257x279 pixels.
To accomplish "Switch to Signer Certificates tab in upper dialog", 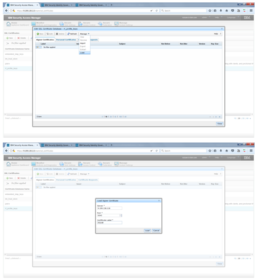I will tap(45, 40).
